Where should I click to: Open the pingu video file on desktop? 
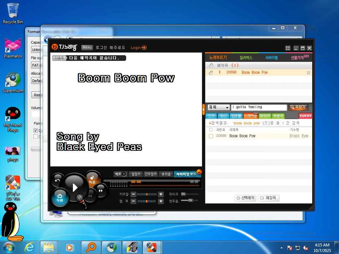point(13,154)
